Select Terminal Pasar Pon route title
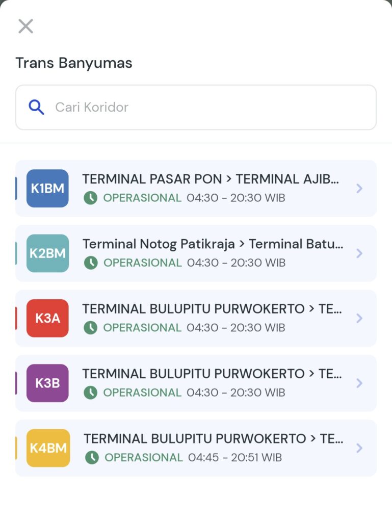The image size is (392, 522). click(210, 179)
